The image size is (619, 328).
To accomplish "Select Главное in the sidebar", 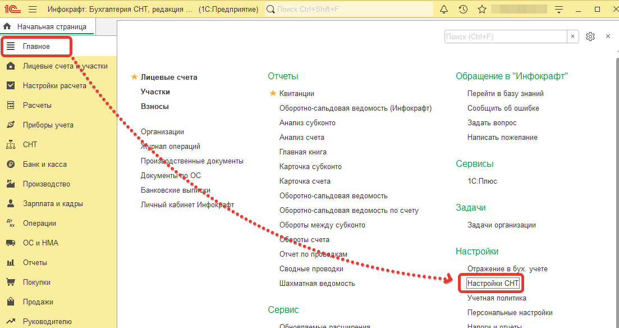I will (36, 47).
